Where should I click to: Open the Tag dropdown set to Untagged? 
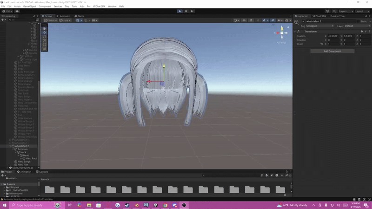[319, 26]
